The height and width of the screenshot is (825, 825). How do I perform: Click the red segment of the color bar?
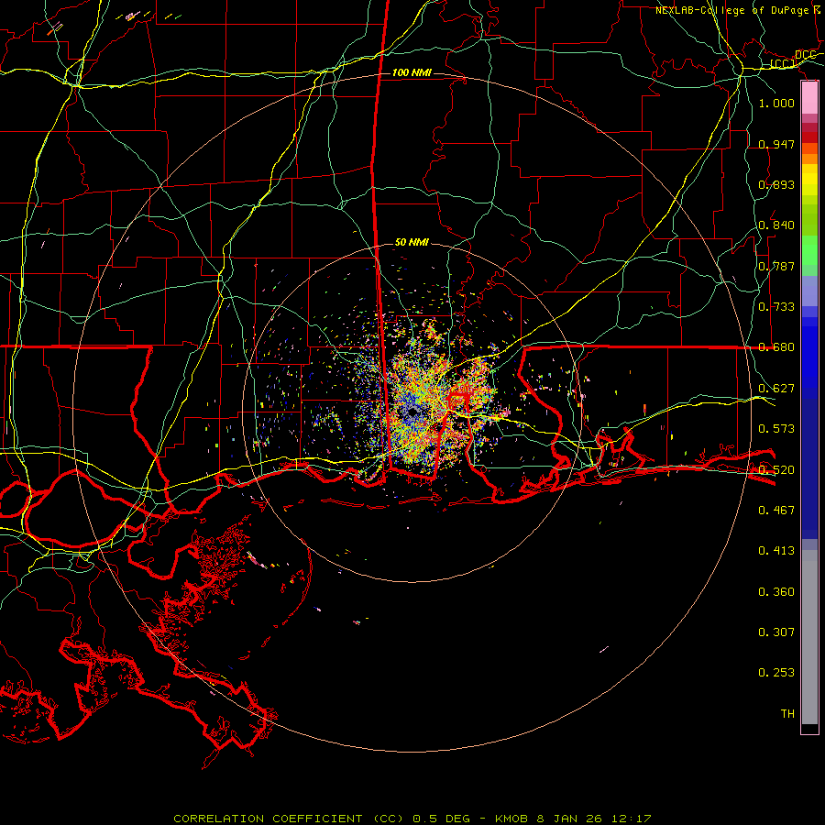coord(809,137)
